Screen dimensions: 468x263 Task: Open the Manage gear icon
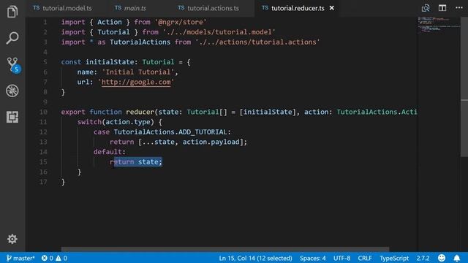tap(12, 239)
